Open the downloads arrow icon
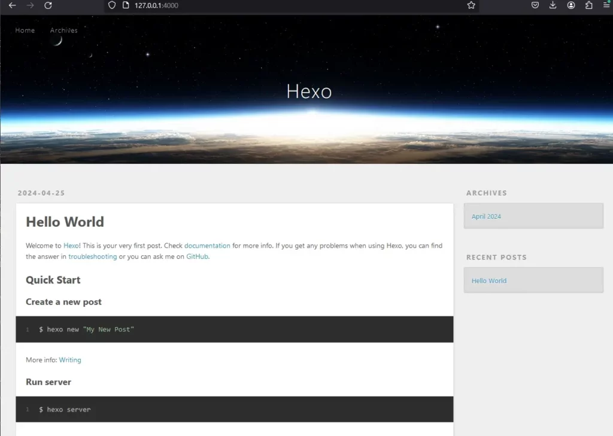The width and height of the screenshot is (613, 436). [553, 5]
